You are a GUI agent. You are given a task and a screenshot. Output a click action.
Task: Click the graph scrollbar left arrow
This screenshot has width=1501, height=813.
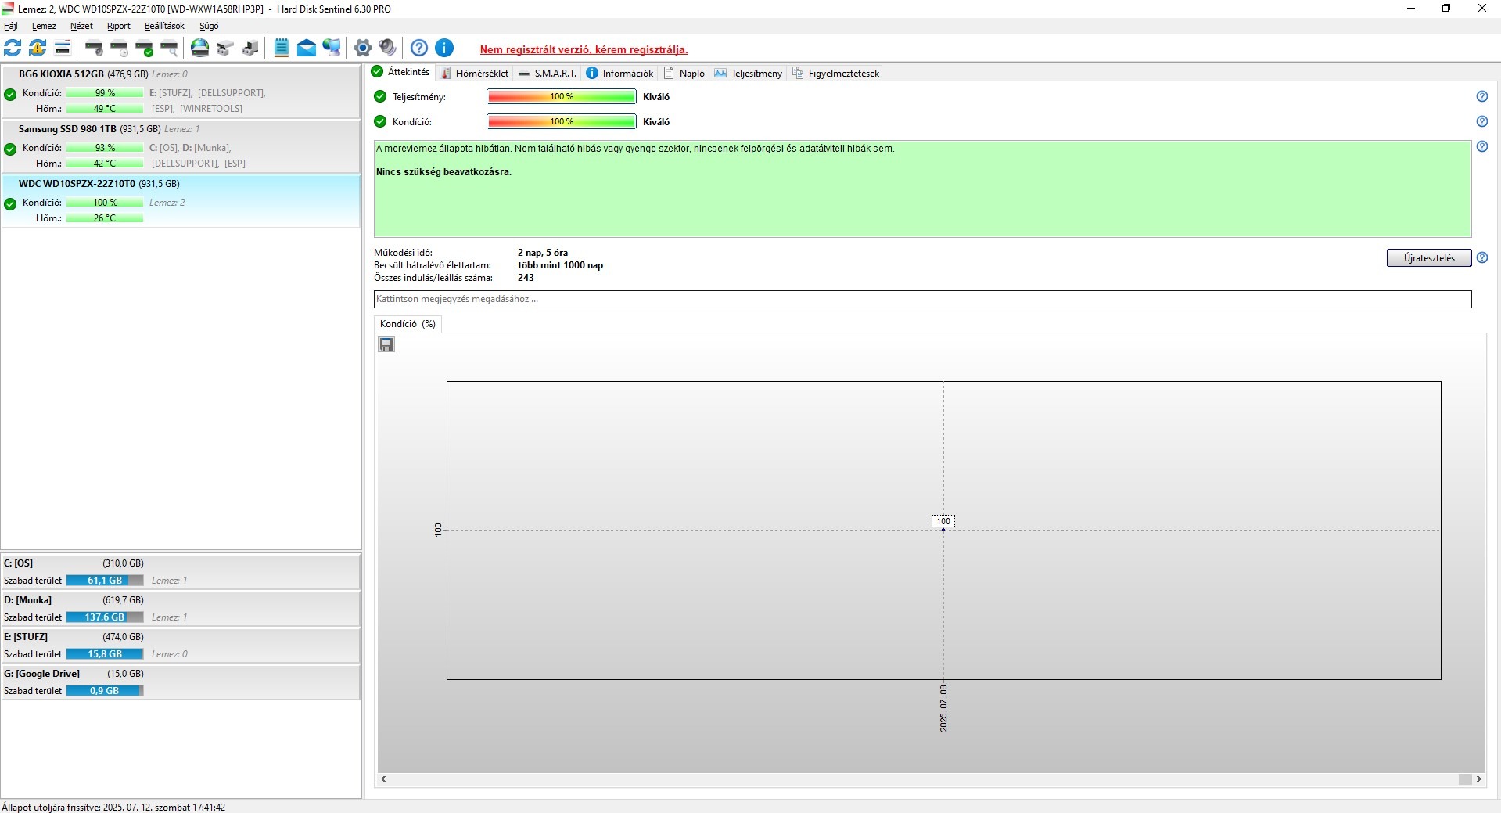[383, 779]
